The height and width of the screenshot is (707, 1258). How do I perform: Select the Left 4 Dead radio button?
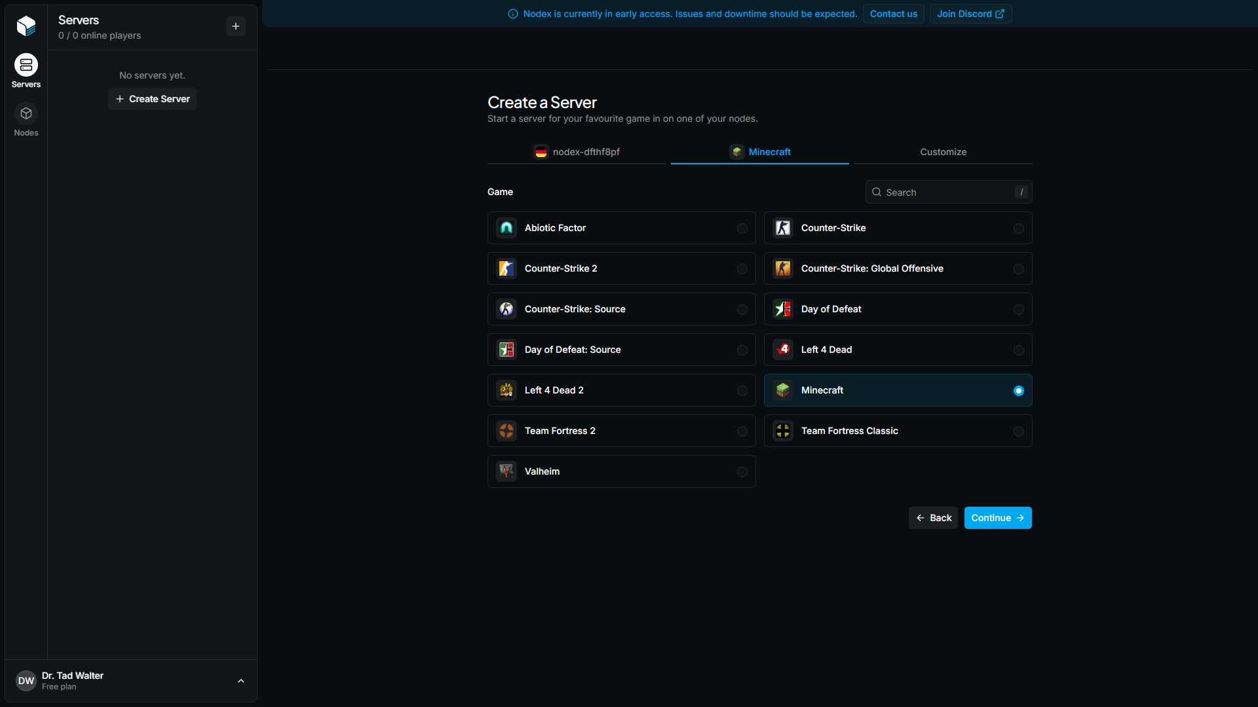(1019, 350)
